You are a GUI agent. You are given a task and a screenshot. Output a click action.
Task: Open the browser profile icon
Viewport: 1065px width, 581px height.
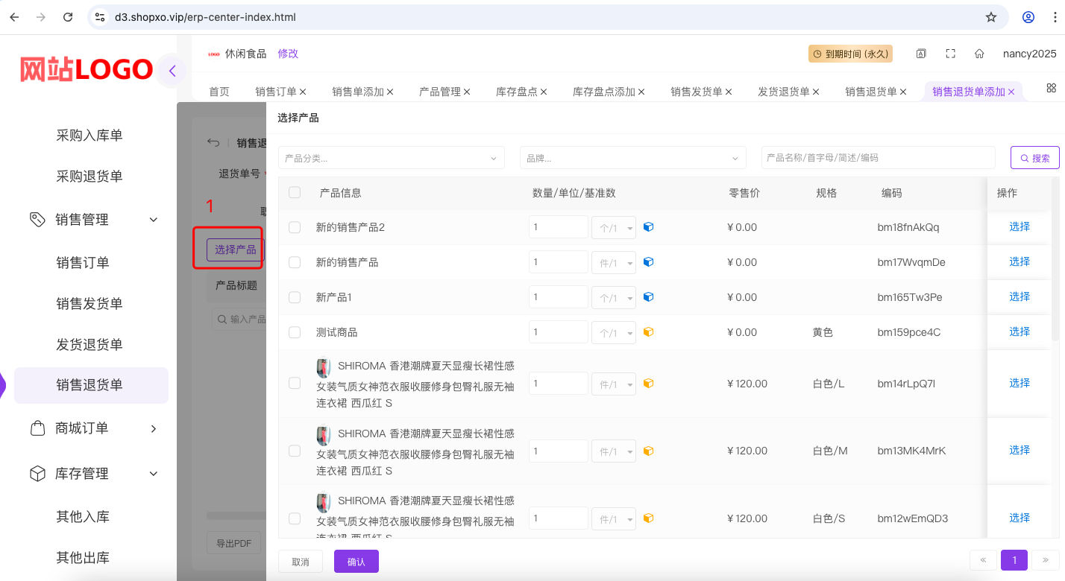(x=1028, y=16)
